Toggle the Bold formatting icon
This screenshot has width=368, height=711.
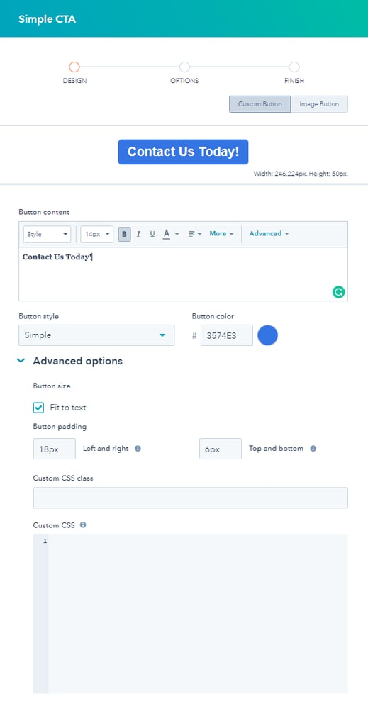pos(124,234)
